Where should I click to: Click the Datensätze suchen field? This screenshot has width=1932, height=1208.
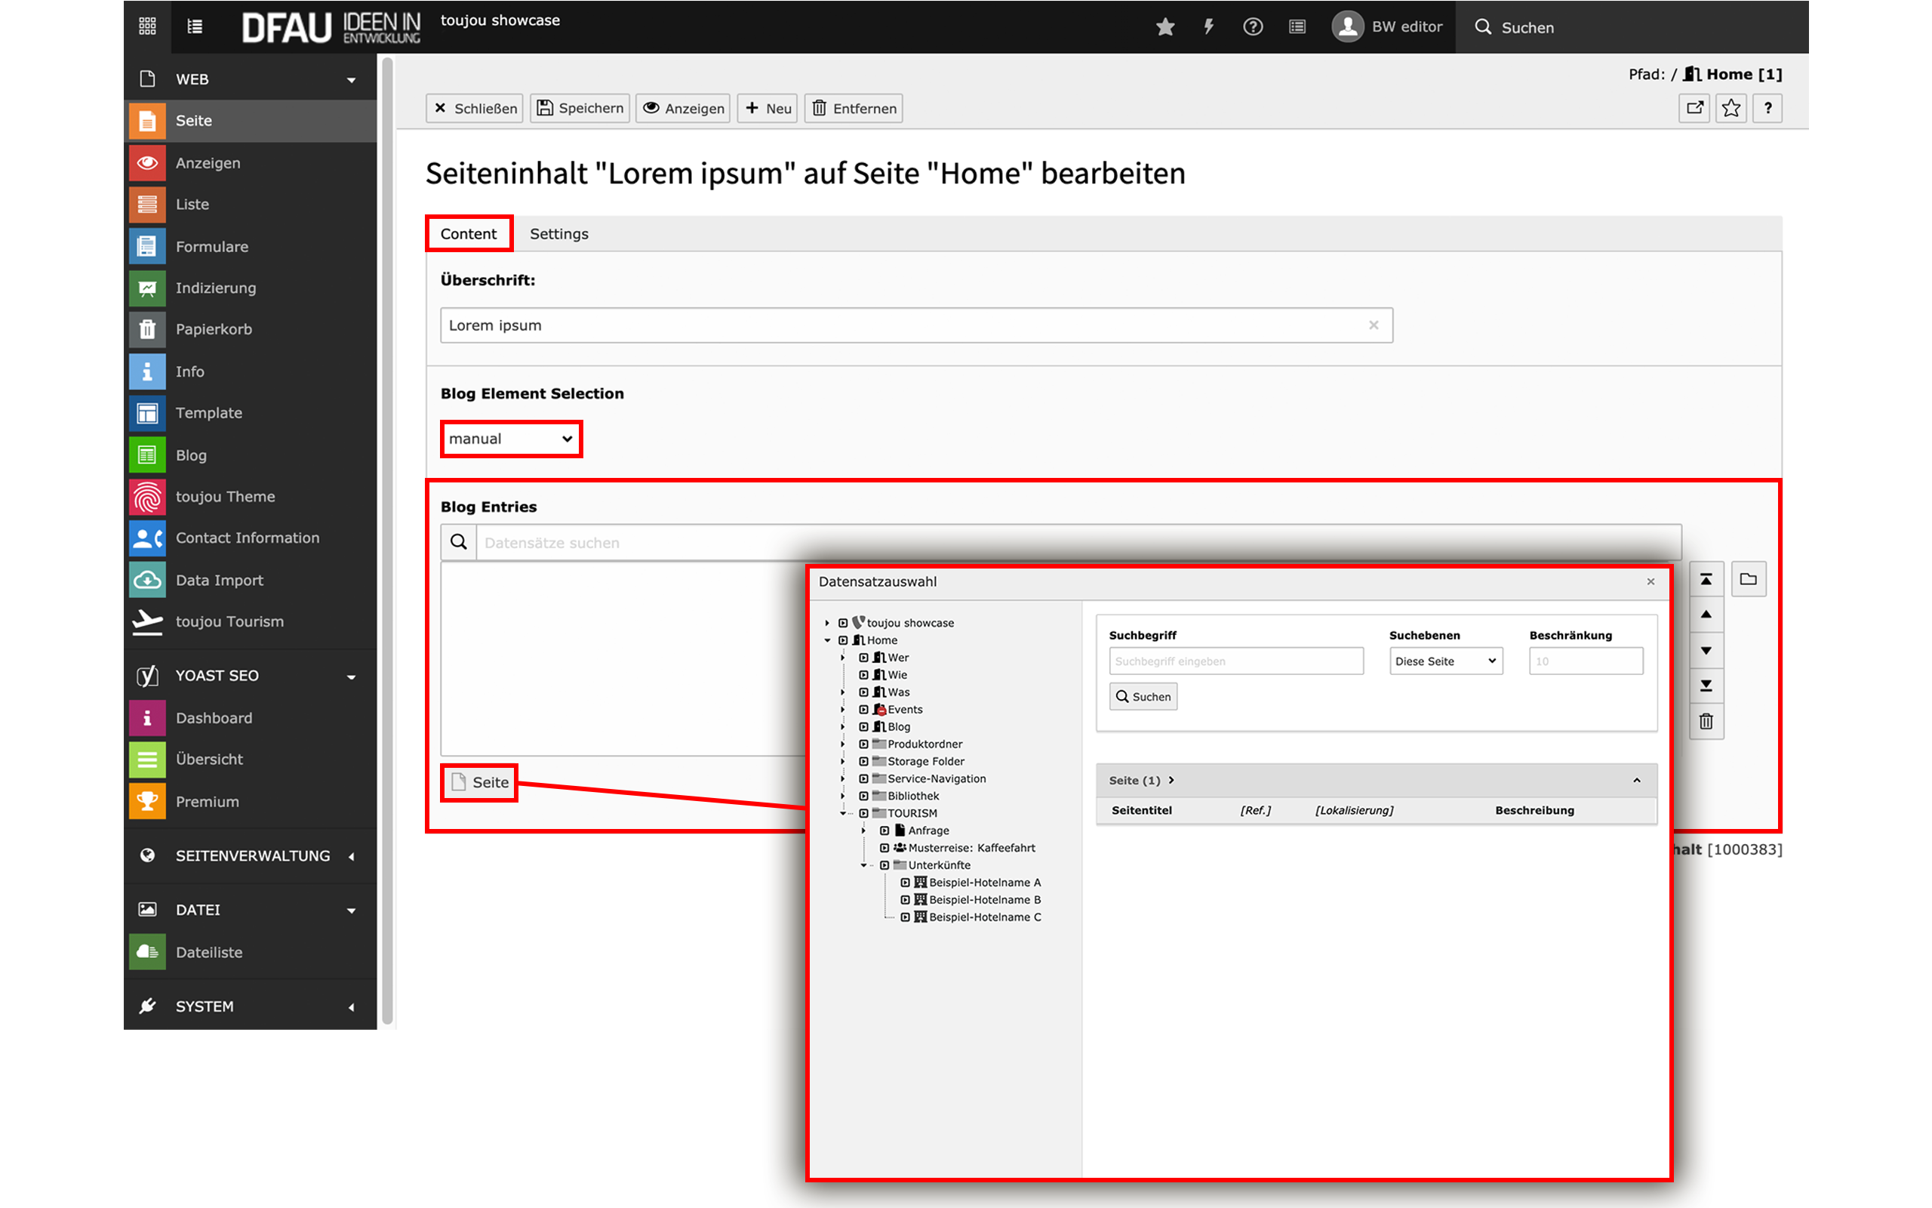click(x=1078, y=543)
